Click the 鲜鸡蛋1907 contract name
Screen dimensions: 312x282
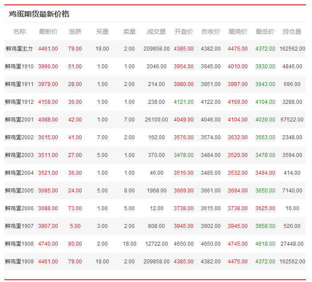click(x=19, y=226)
